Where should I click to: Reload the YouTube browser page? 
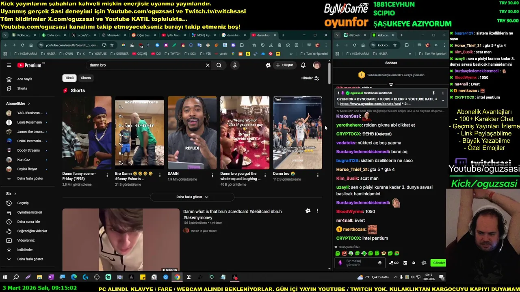click(x=22, y=45)
